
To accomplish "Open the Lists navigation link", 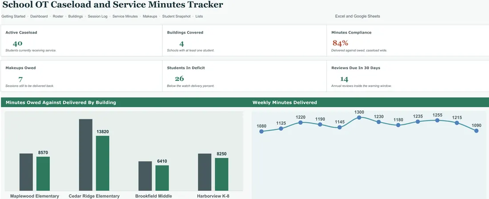I will [x=199, y=16].
